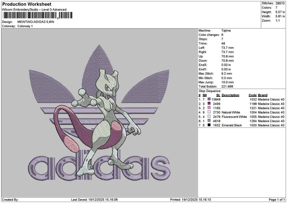Image resolution: width=287 pixels, height=203 pixels.
Task: Click the "Production Worksheet" title
Action: pos(27,4)
